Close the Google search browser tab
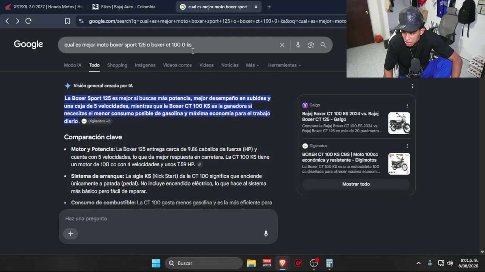Image resolution: width=485 pixels, height=272 pixels. click(x=256, y=7)
